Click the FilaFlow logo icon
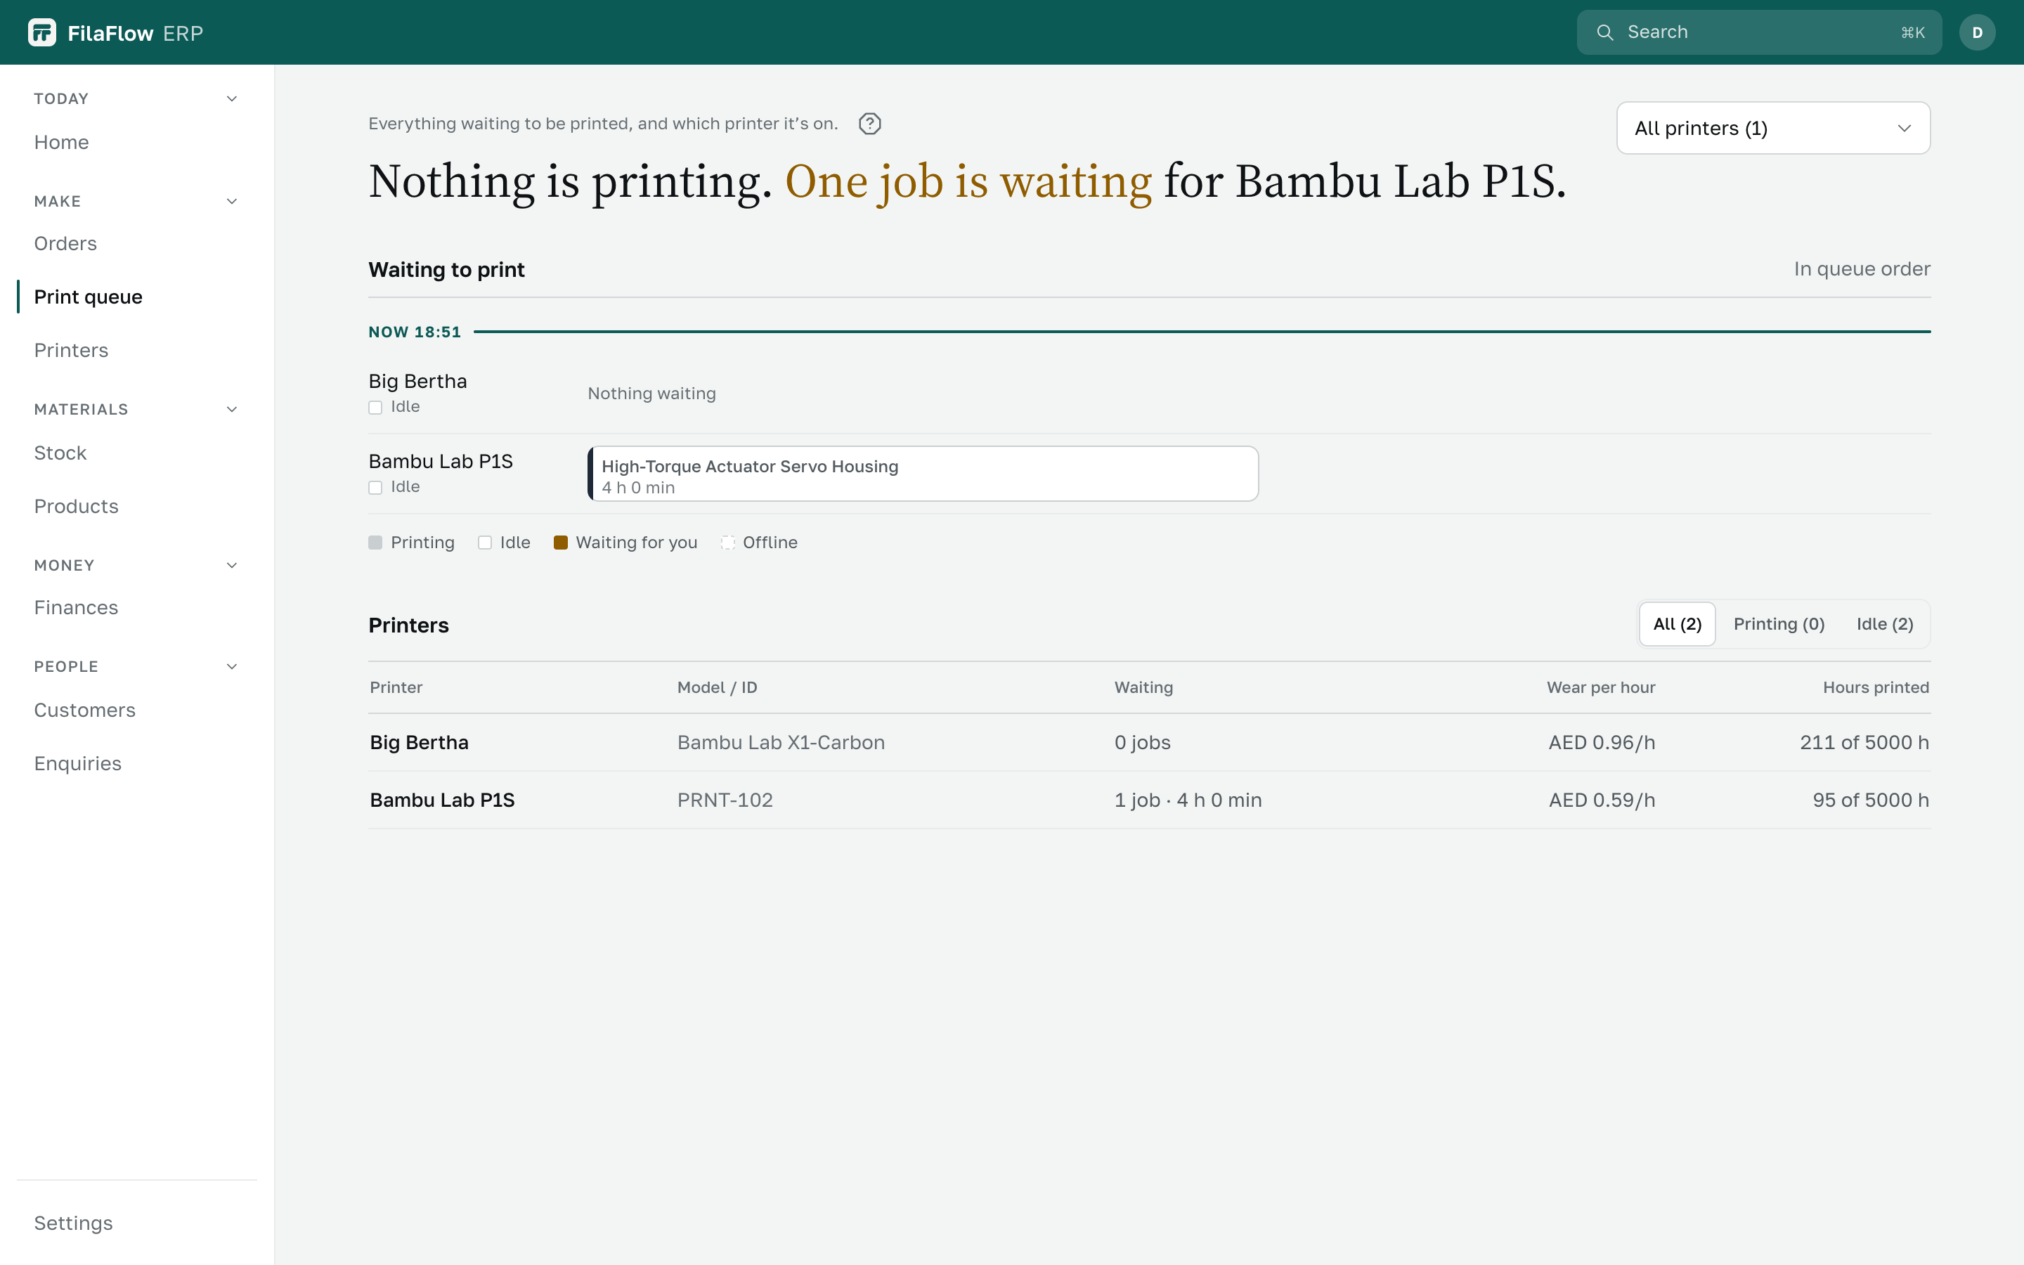 (42, 32)
